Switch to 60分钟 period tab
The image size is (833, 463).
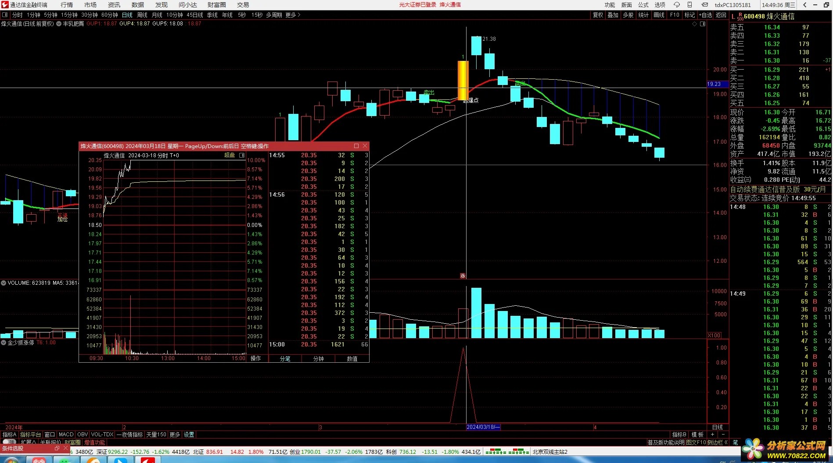coord(109,15)
